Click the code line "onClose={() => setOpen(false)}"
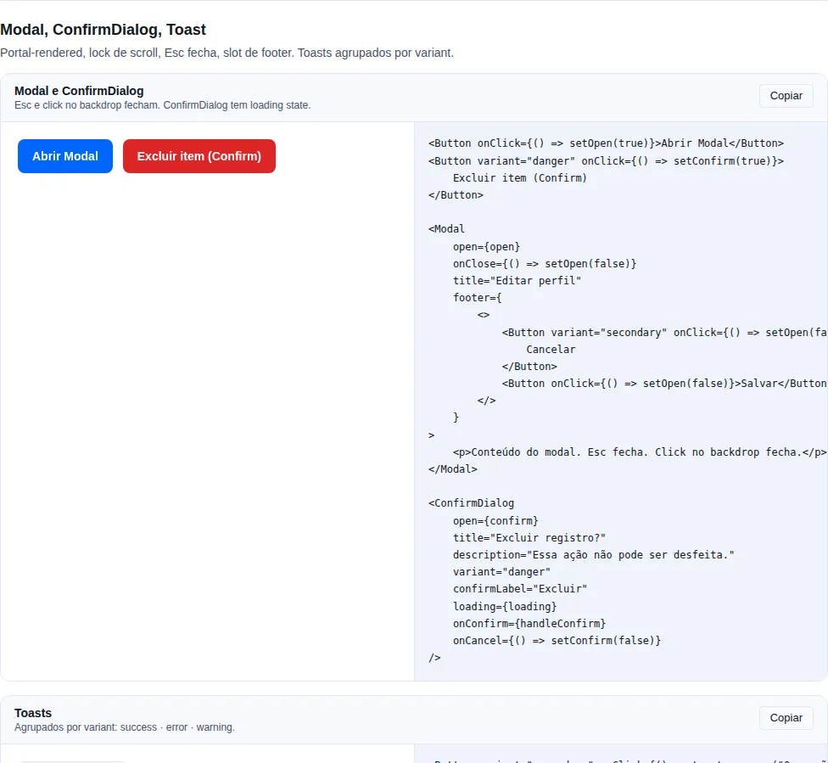The image size is (828, 763). 545,263
